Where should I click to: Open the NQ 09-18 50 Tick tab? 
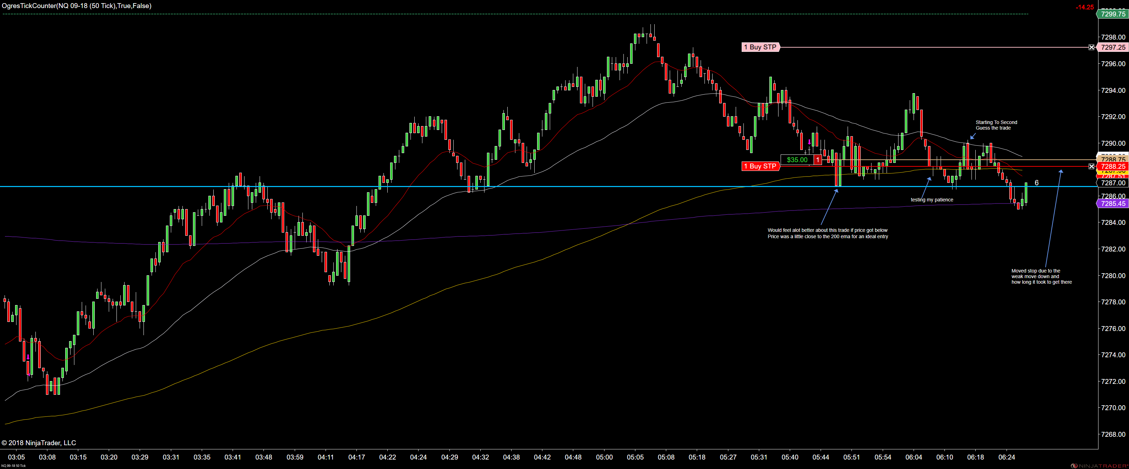coord(14,466)
